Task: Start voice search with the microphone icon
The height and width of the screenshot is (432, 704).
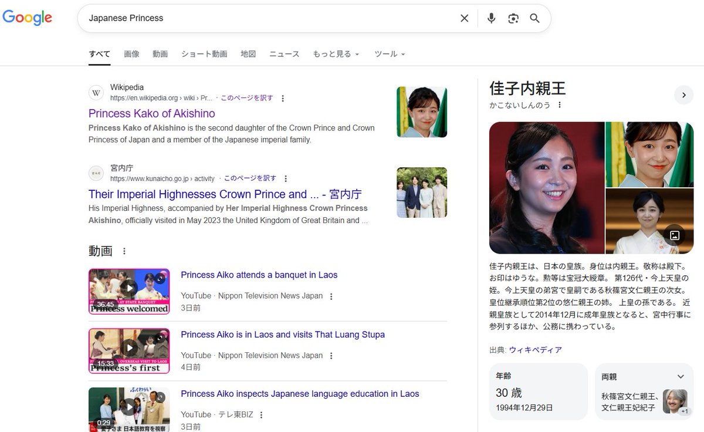Action: (x=492, y=18)
